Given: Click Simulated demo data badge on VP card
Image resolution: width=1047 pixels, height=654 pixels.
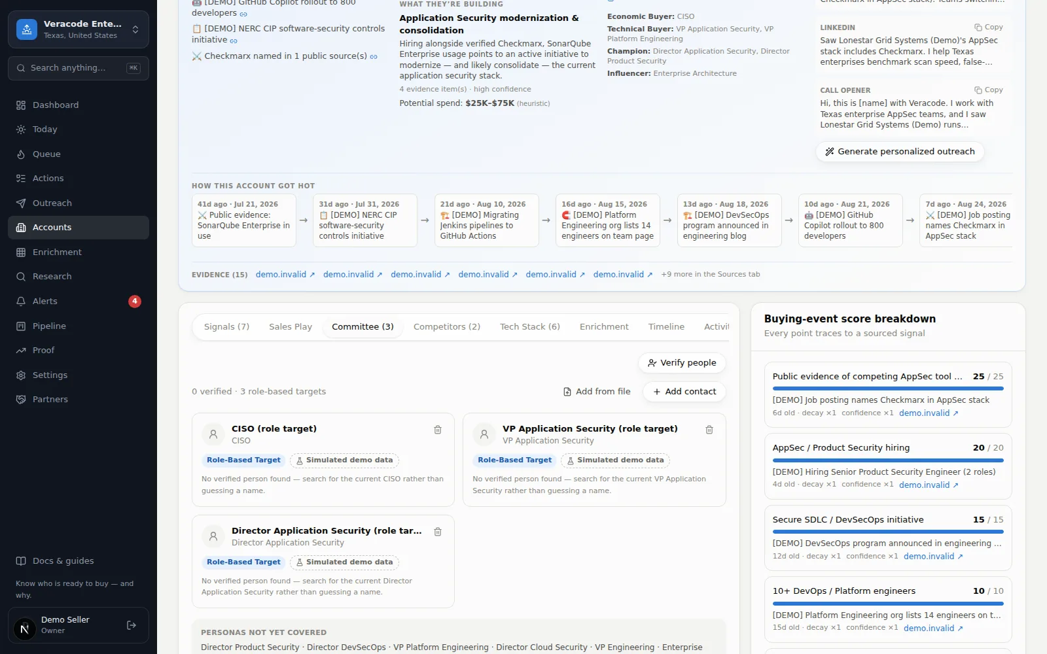Looking at the screenshot, I should (615, 460).
